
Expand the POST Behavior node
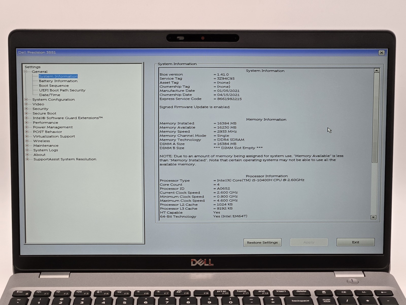[x=27, y=132]
